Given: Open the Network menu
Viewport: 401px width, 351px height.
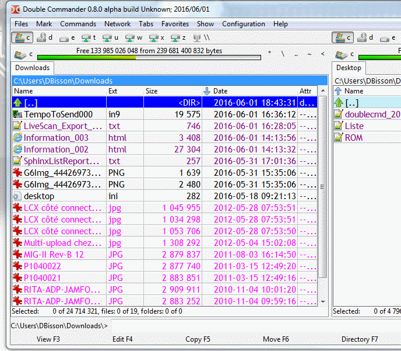Looking at the screenshot, I should [117, 24].
